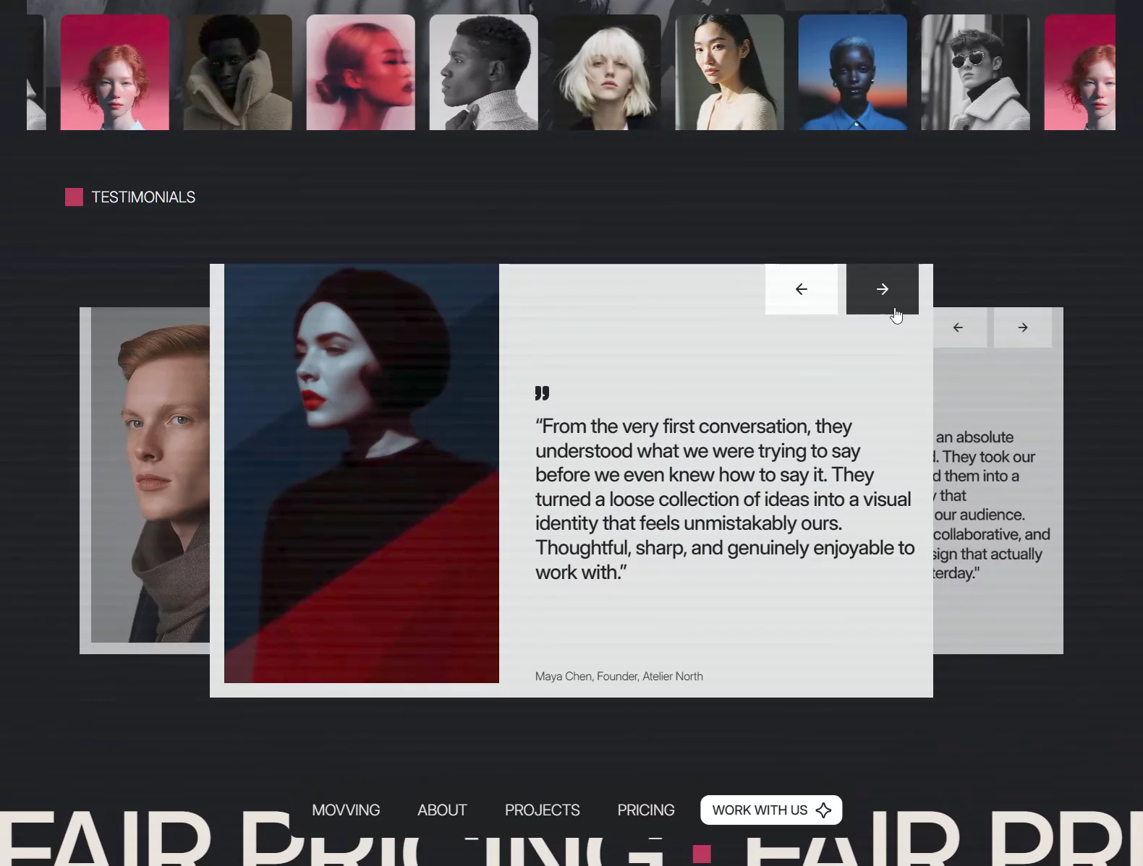Open the ABOUT nav item
Image resolution: width=1143 pixels, height=866 pixels.
[x=442, y=810]
